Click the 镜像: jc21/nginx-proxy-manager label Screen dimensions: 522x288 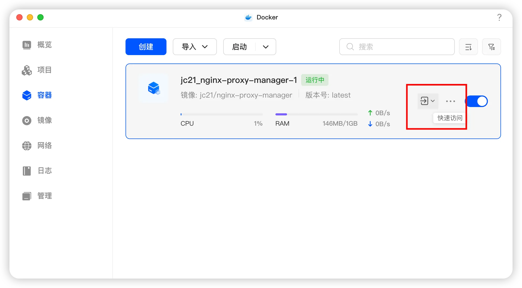point(236,95)
